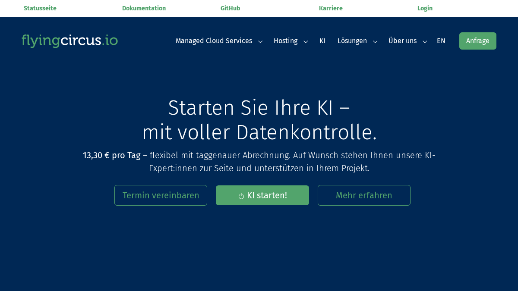Click the headline 'Starten Sie Ihre KI –'

click(259, 108)
